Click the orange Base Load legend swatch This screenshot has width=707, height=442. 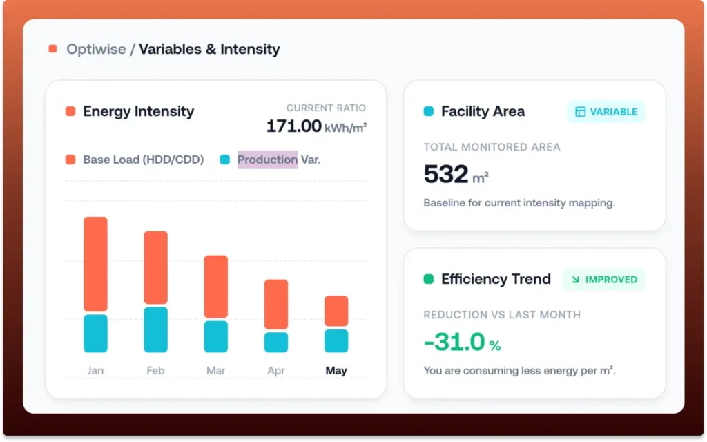click(x=70, y=160)
